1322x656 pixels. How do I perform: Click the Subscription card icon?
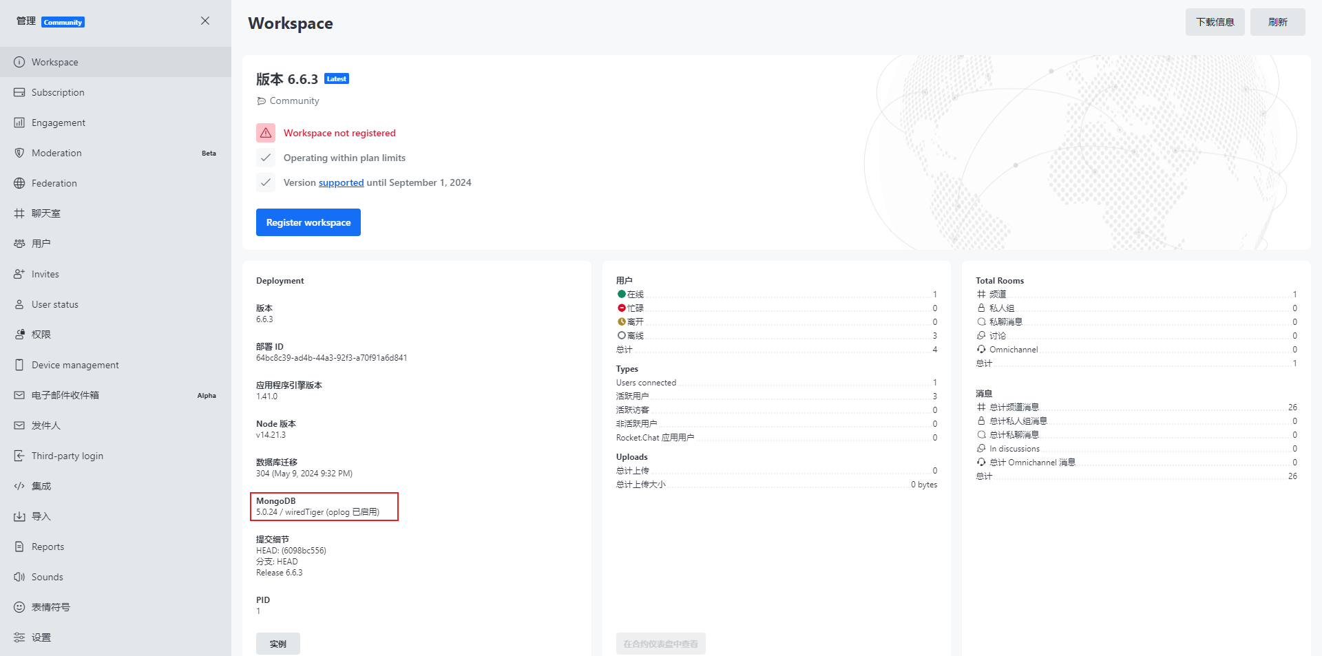19,92
